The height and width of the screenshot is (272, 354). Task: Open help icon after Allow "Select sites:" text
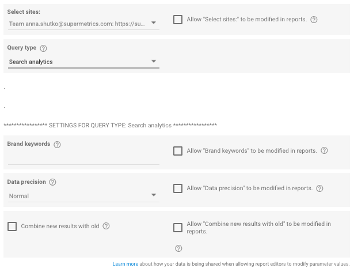314,20
